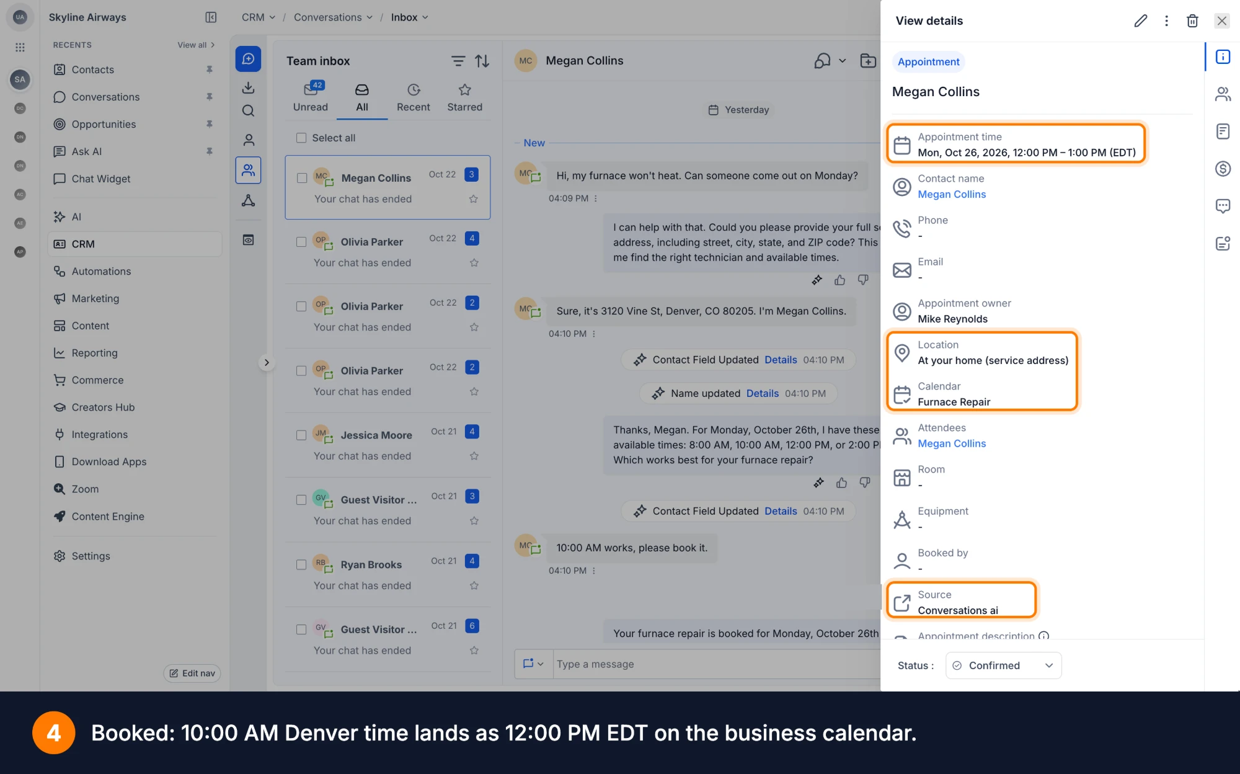Viewport: 1240px width, 774px height.
Task: Click the trash delete appointment icon
Action: coord(1192,20)
